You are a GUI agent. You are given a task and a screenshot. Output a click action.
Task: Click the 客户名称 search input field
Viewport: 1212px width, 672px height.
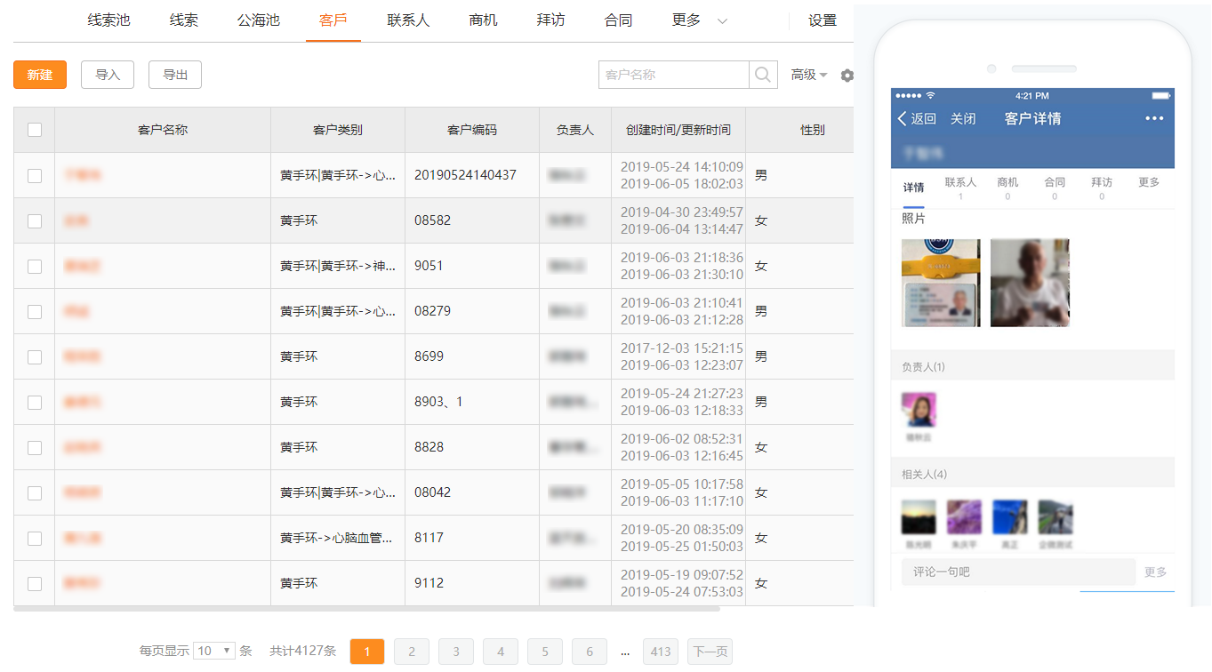coord(674,75)
